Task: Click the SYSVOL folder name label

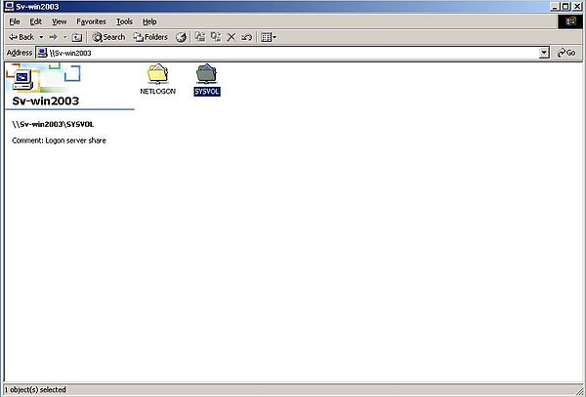Action: 207,92
